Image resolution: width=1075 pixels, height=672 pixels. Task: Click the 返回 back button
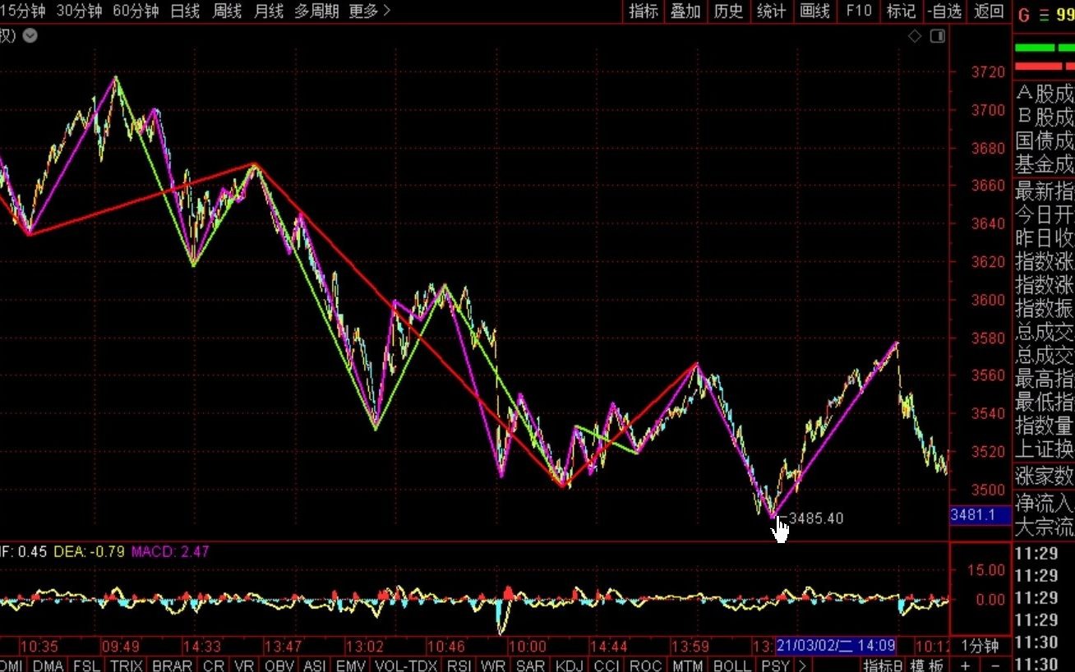point(989,12)
